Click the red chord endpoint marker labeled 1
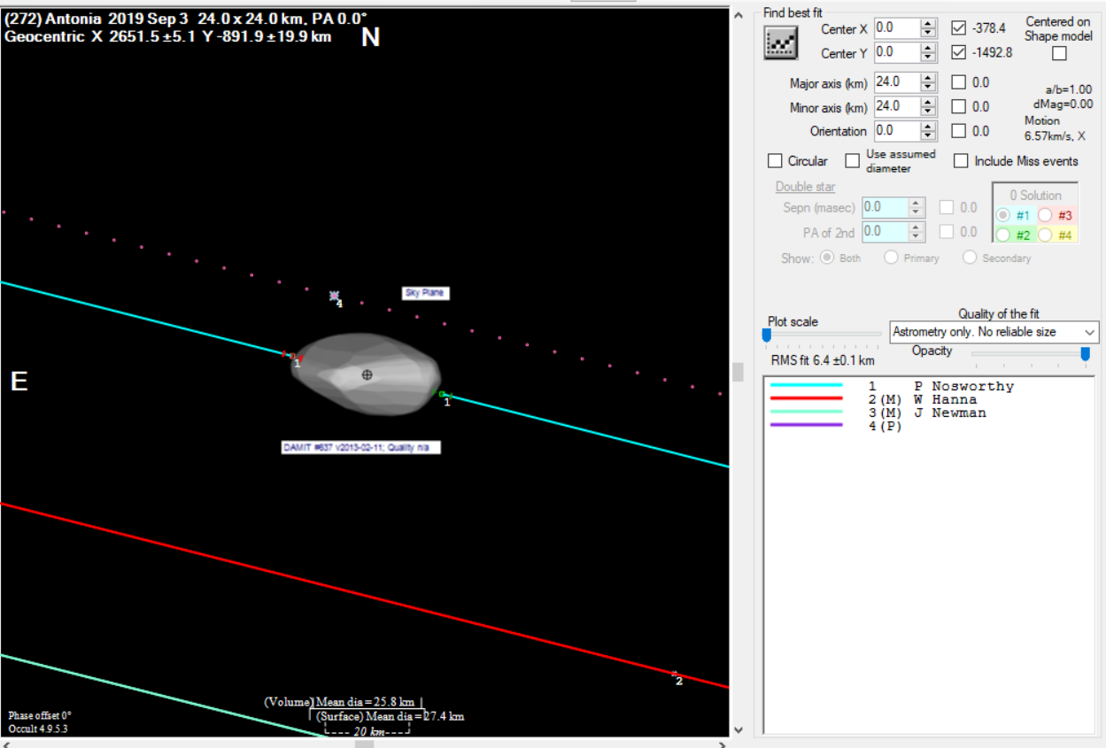 pyautogui.click(x=292, y=356)
